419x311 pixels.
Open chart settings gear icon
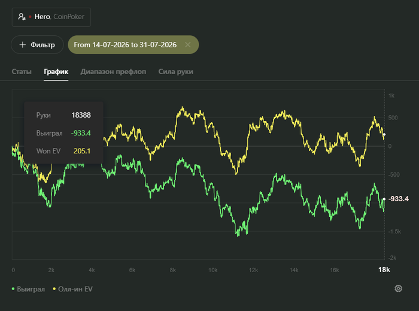point(399,288)
